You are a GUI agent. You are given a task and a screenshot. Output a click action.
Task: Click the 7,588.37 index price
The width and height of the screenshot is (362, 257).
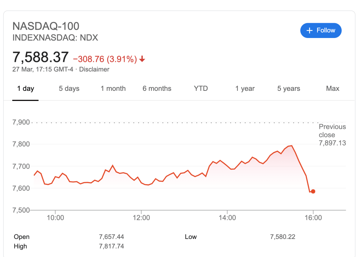click(40, 57)
